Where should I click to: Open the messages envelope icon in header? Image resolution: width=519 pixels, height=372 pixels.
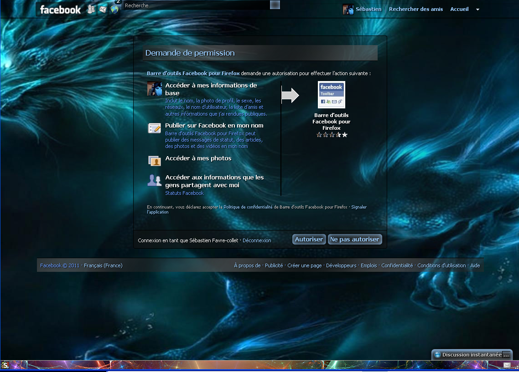(103, 10)
